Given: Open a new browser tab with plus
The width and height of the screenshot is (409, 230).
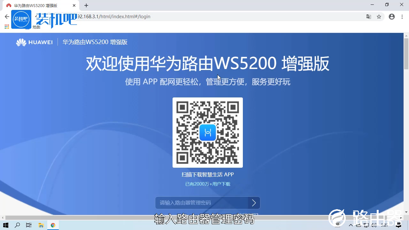Looking at the screenshot, I should (86, 5).
